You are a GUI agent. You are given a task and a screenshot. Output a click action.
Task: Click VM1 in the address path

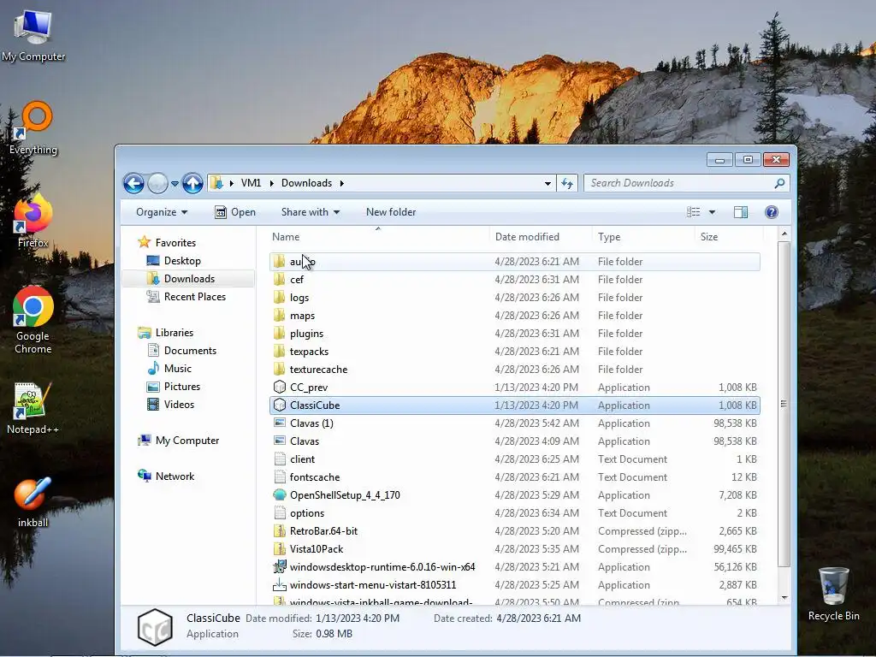tap(251, 183)
